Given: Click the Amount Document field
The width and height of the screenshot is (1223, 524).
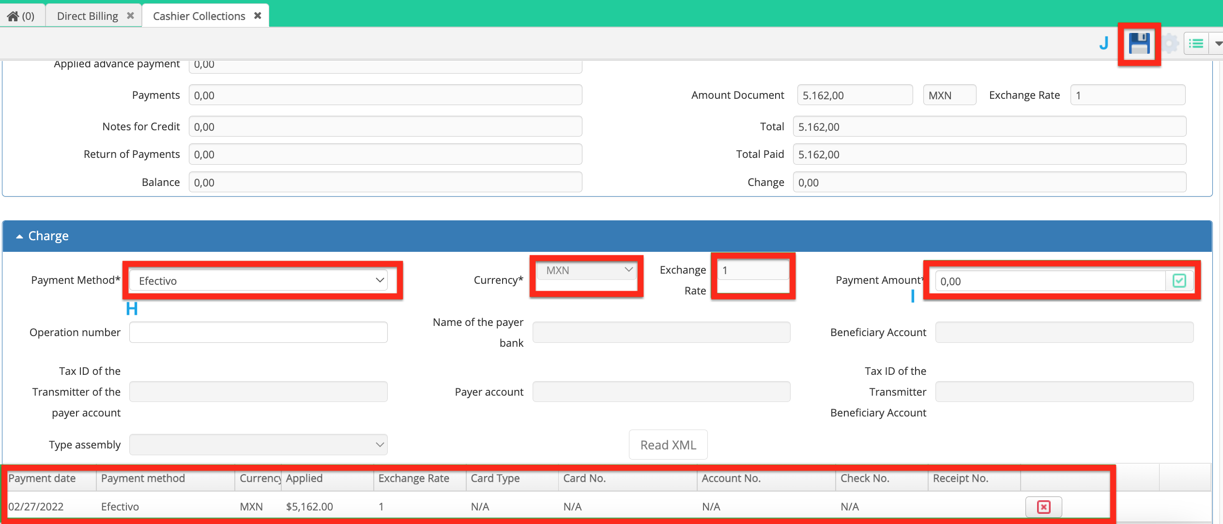Looking at the screenshot, I should (x=855, y=95).
